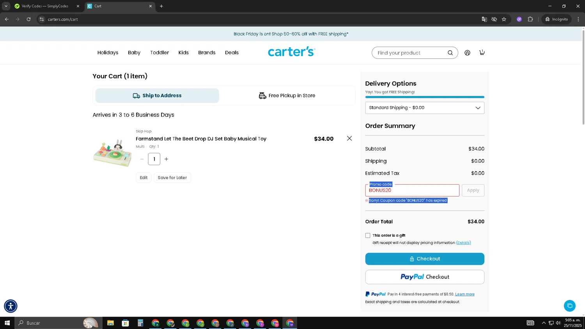Remove the toy with the X icon
Viewport: 585px width, 329px height.
point(349,138)
